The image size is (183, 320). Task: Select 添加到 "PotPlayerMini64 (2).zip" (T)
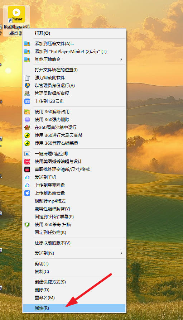point(74,52)
